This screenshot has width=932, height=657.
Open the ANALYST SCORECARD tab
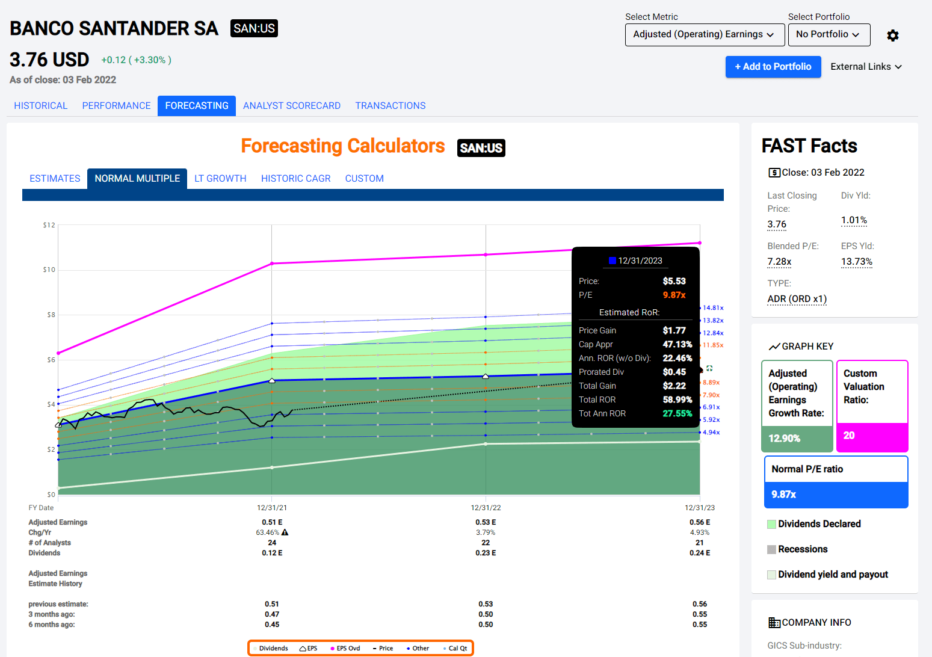(x=292, y=106)
